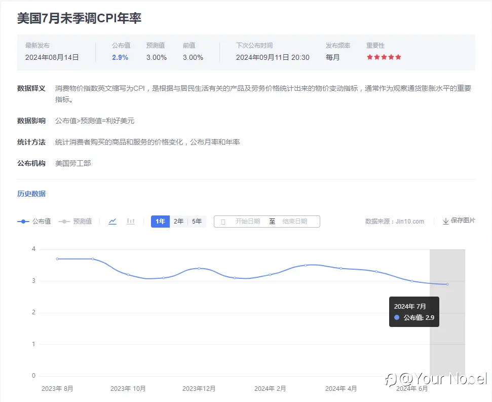The width and height of the screenshot is (492, 402).
Task: Click the 下次公布时间 header label
Action: click(254, 46)
